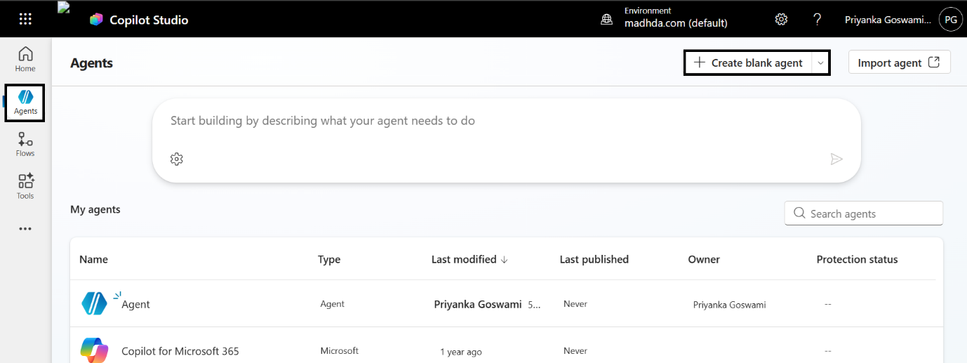967x363 pixels.
Task: Click the Search agents field
Action: [x=863, y=213]
